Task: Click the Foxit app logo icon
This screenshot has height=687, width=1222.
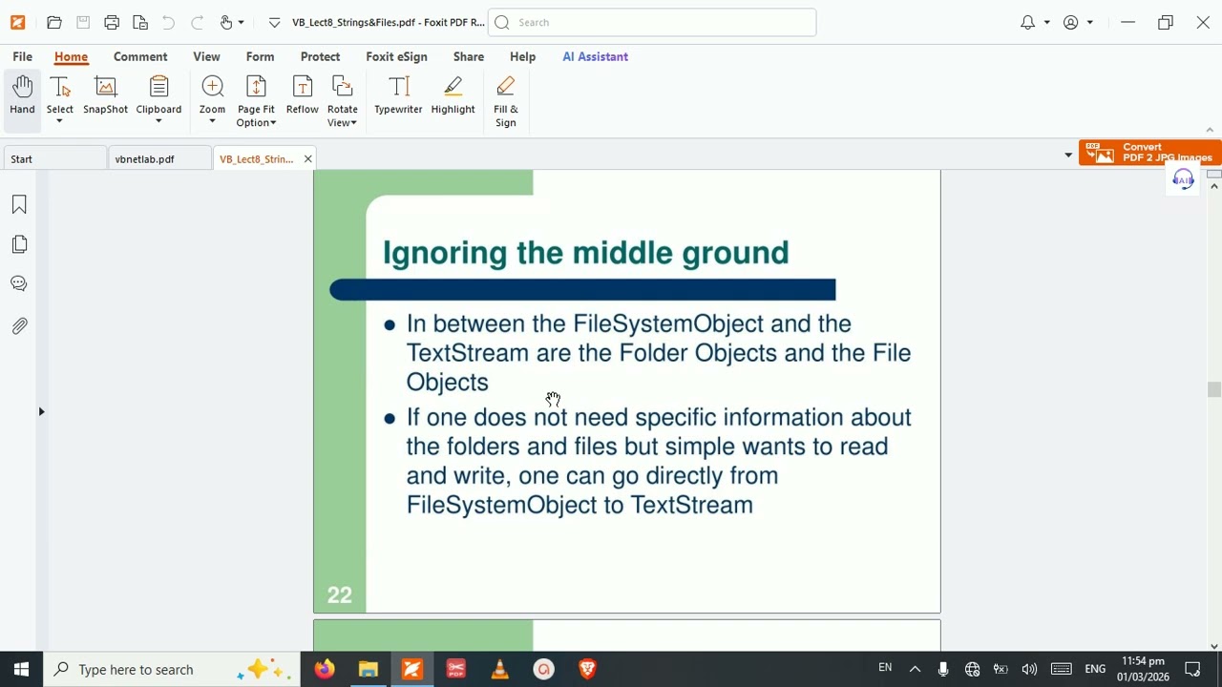Action: [17, 22]
